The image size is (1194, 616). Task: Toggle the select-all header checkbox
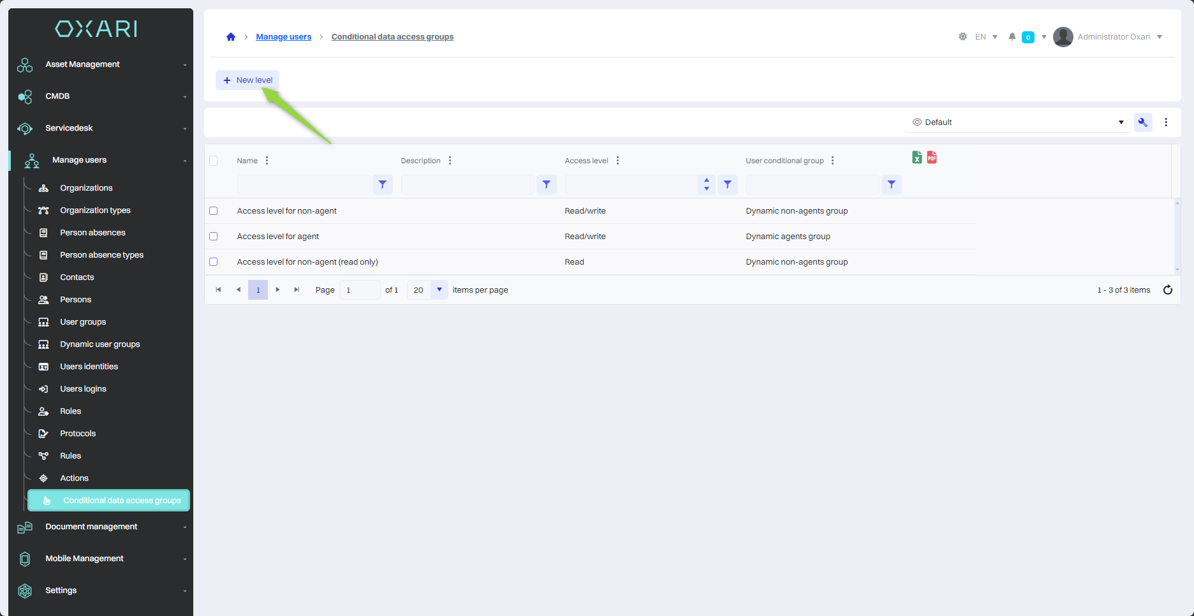click(214, 161)
